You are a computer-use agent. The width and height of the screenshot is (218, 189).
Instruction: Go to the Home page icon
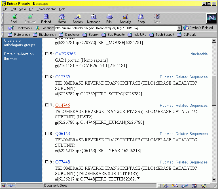(x=62, y=19)
